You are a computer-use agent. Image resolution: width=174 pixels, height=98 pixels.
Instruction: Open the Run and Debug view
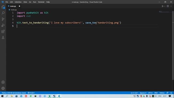tap(3, 25)
